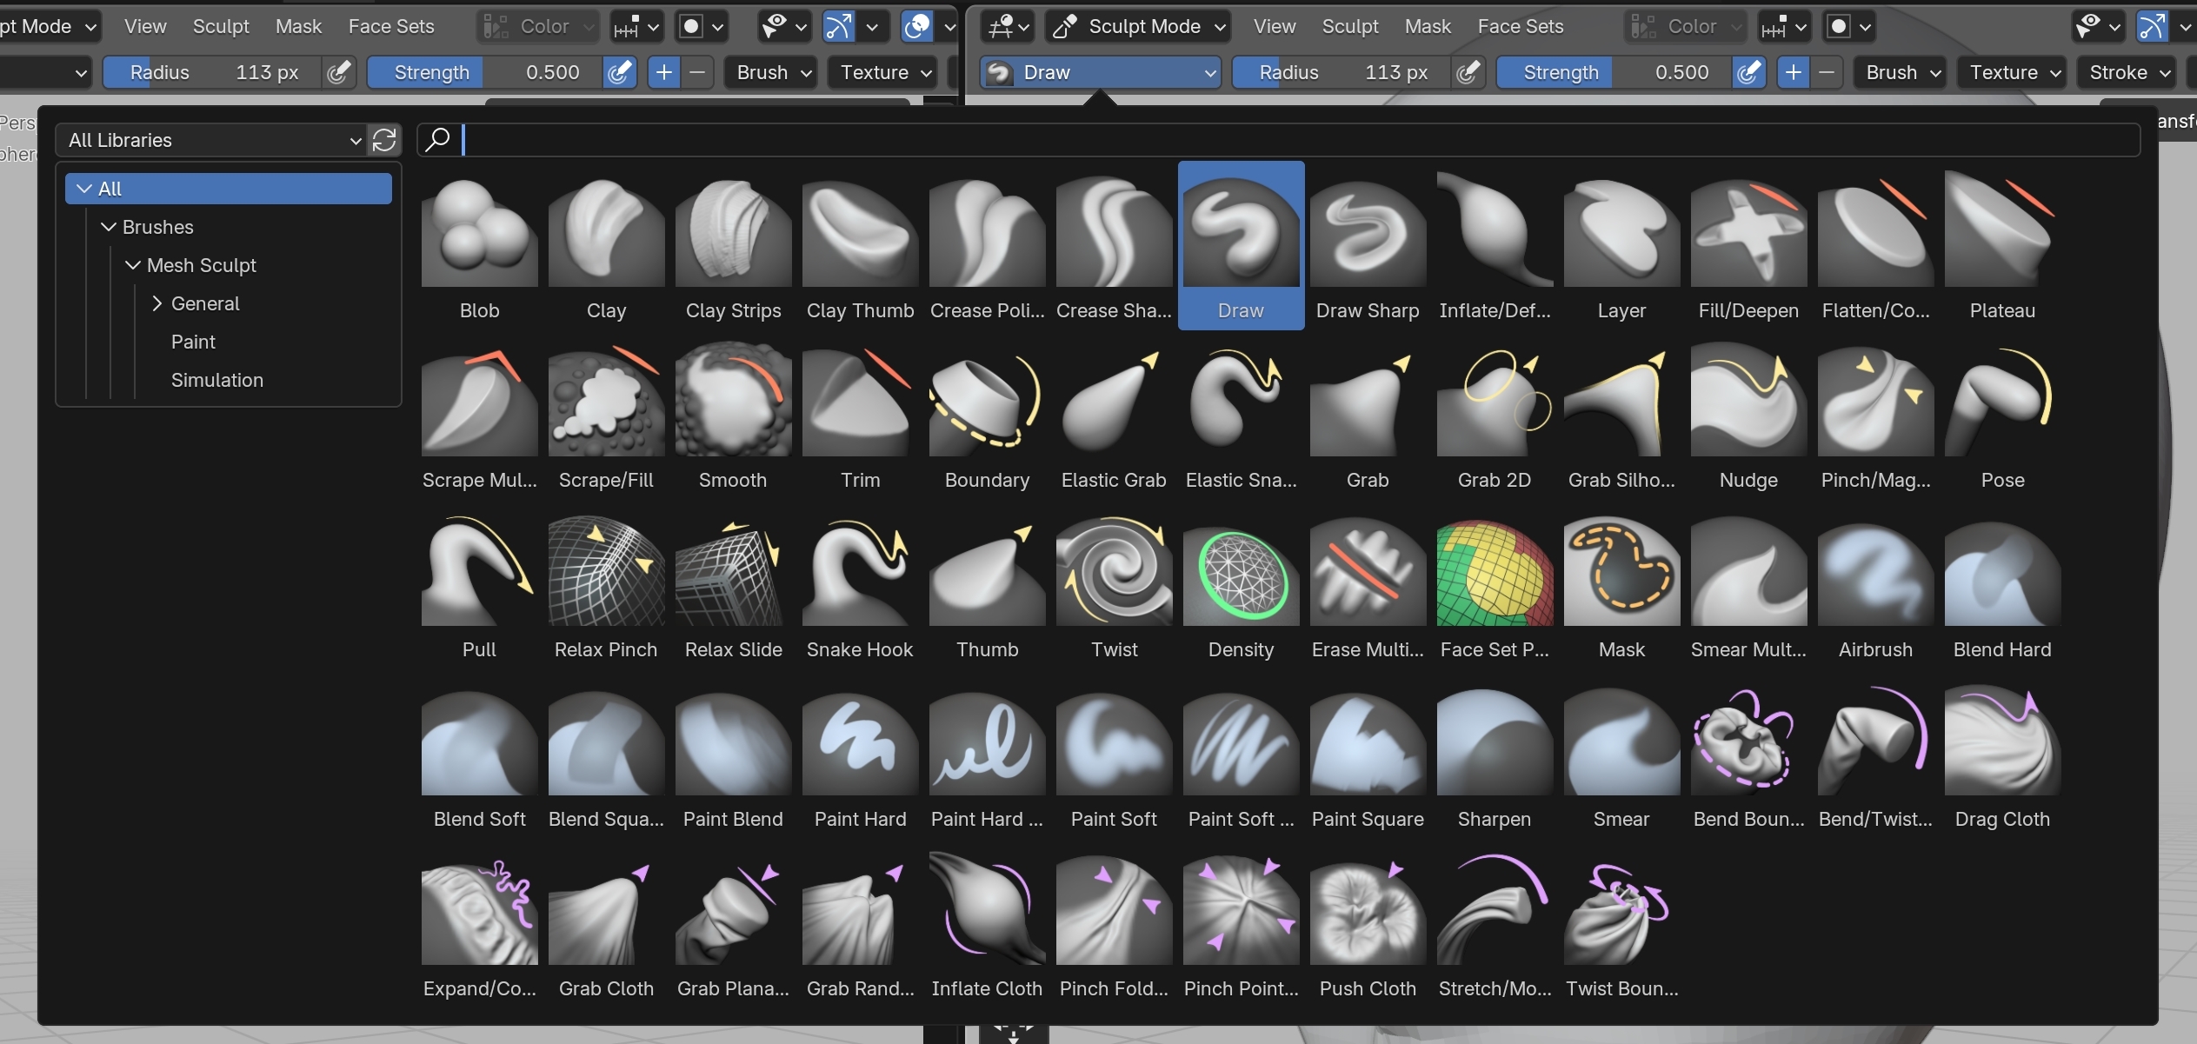Open the Face Sets menu in right header
Viewport: 2197px width, 1044px height.
(x=1520, y=26)
